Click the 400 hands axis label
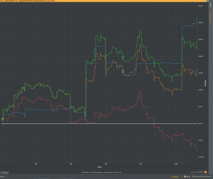The image size is (213, 179). (71, 164)
